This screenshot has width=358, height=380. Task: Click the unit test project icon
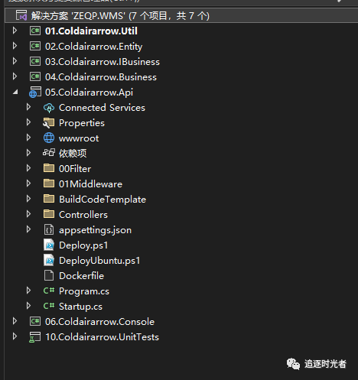point(35,337)
